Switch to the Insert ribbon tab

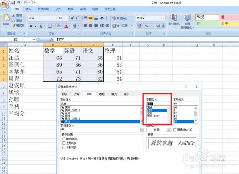[28, 9]
